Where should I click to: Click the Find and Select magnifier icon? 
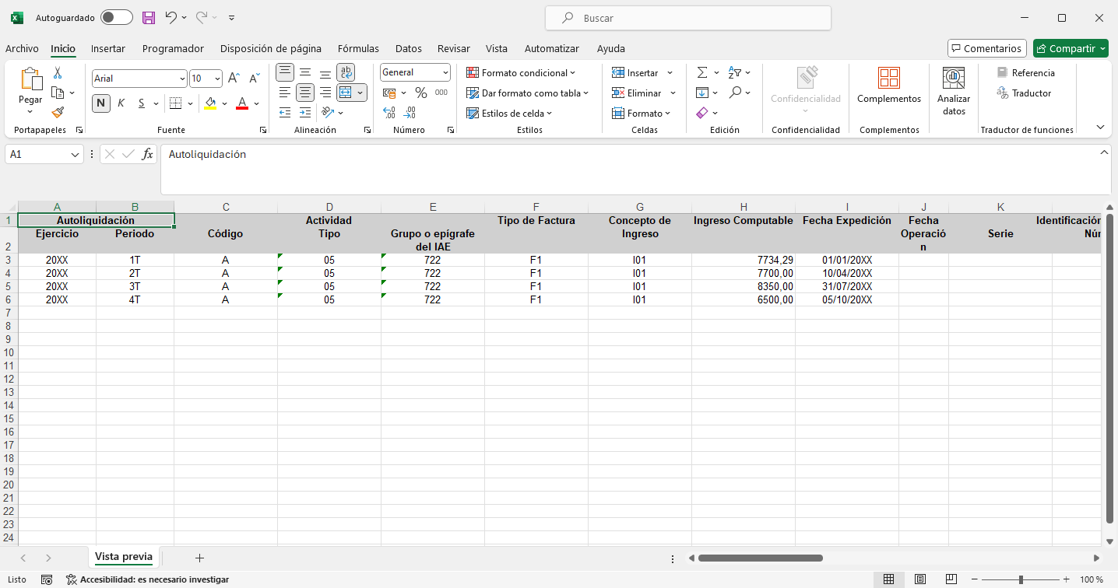point(735,93)
